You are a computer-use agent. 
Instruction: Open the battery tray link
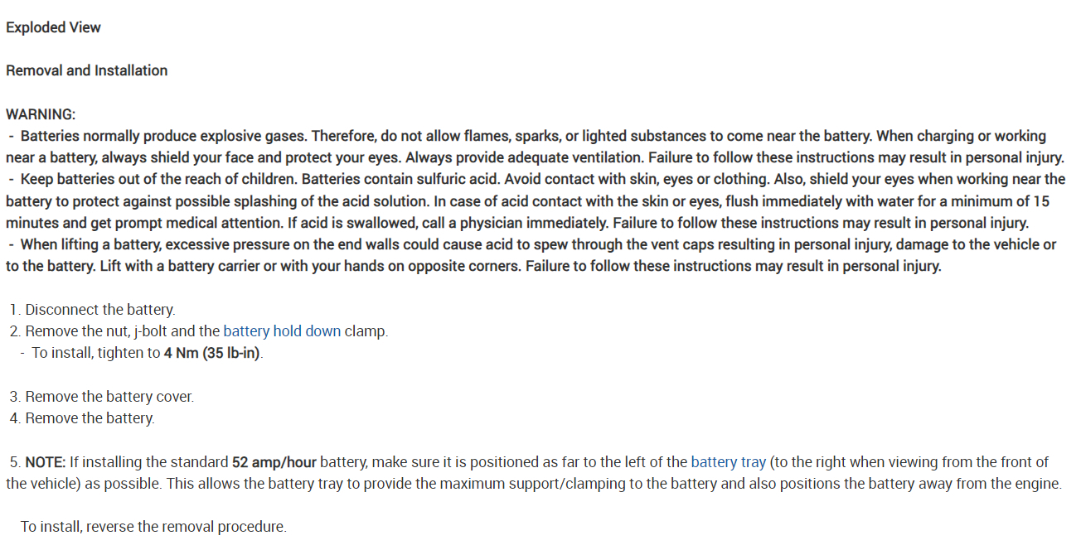point(728,462)
